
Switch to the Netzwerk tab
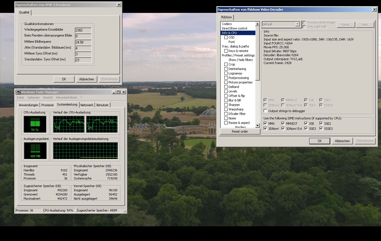tap(87, 105)
